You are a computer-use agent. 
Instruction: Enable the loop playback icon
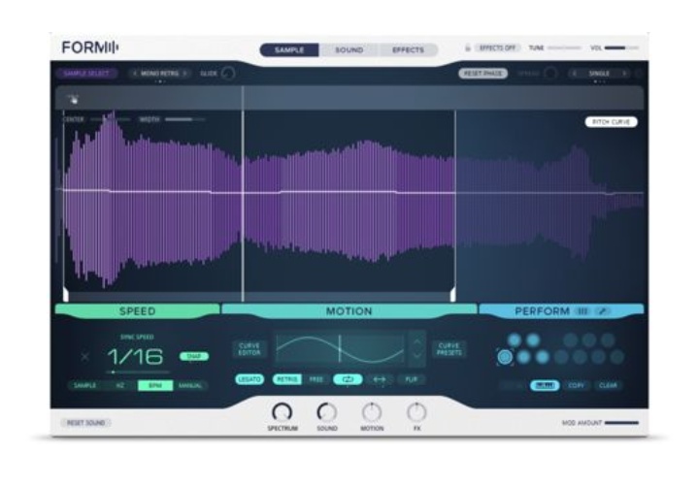pyautogui.click(x=349, y=379)
